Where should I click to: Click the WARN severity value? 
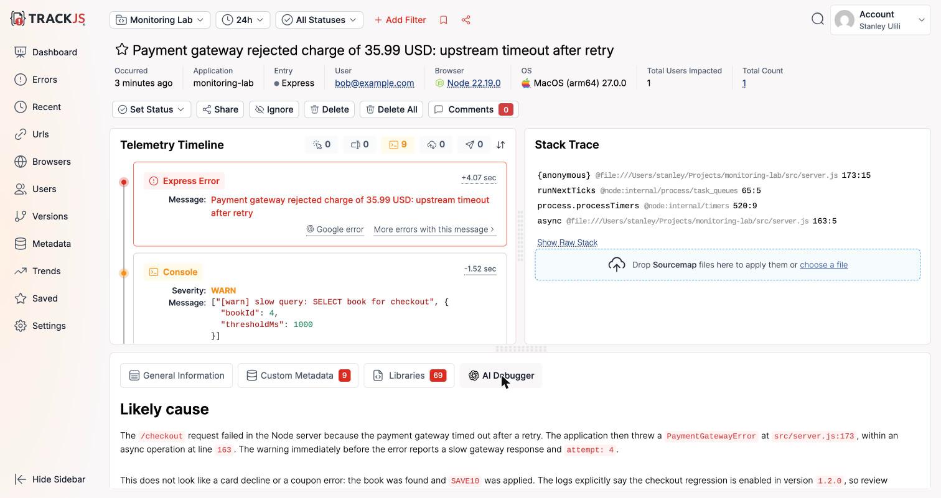(x=223, y=290)
